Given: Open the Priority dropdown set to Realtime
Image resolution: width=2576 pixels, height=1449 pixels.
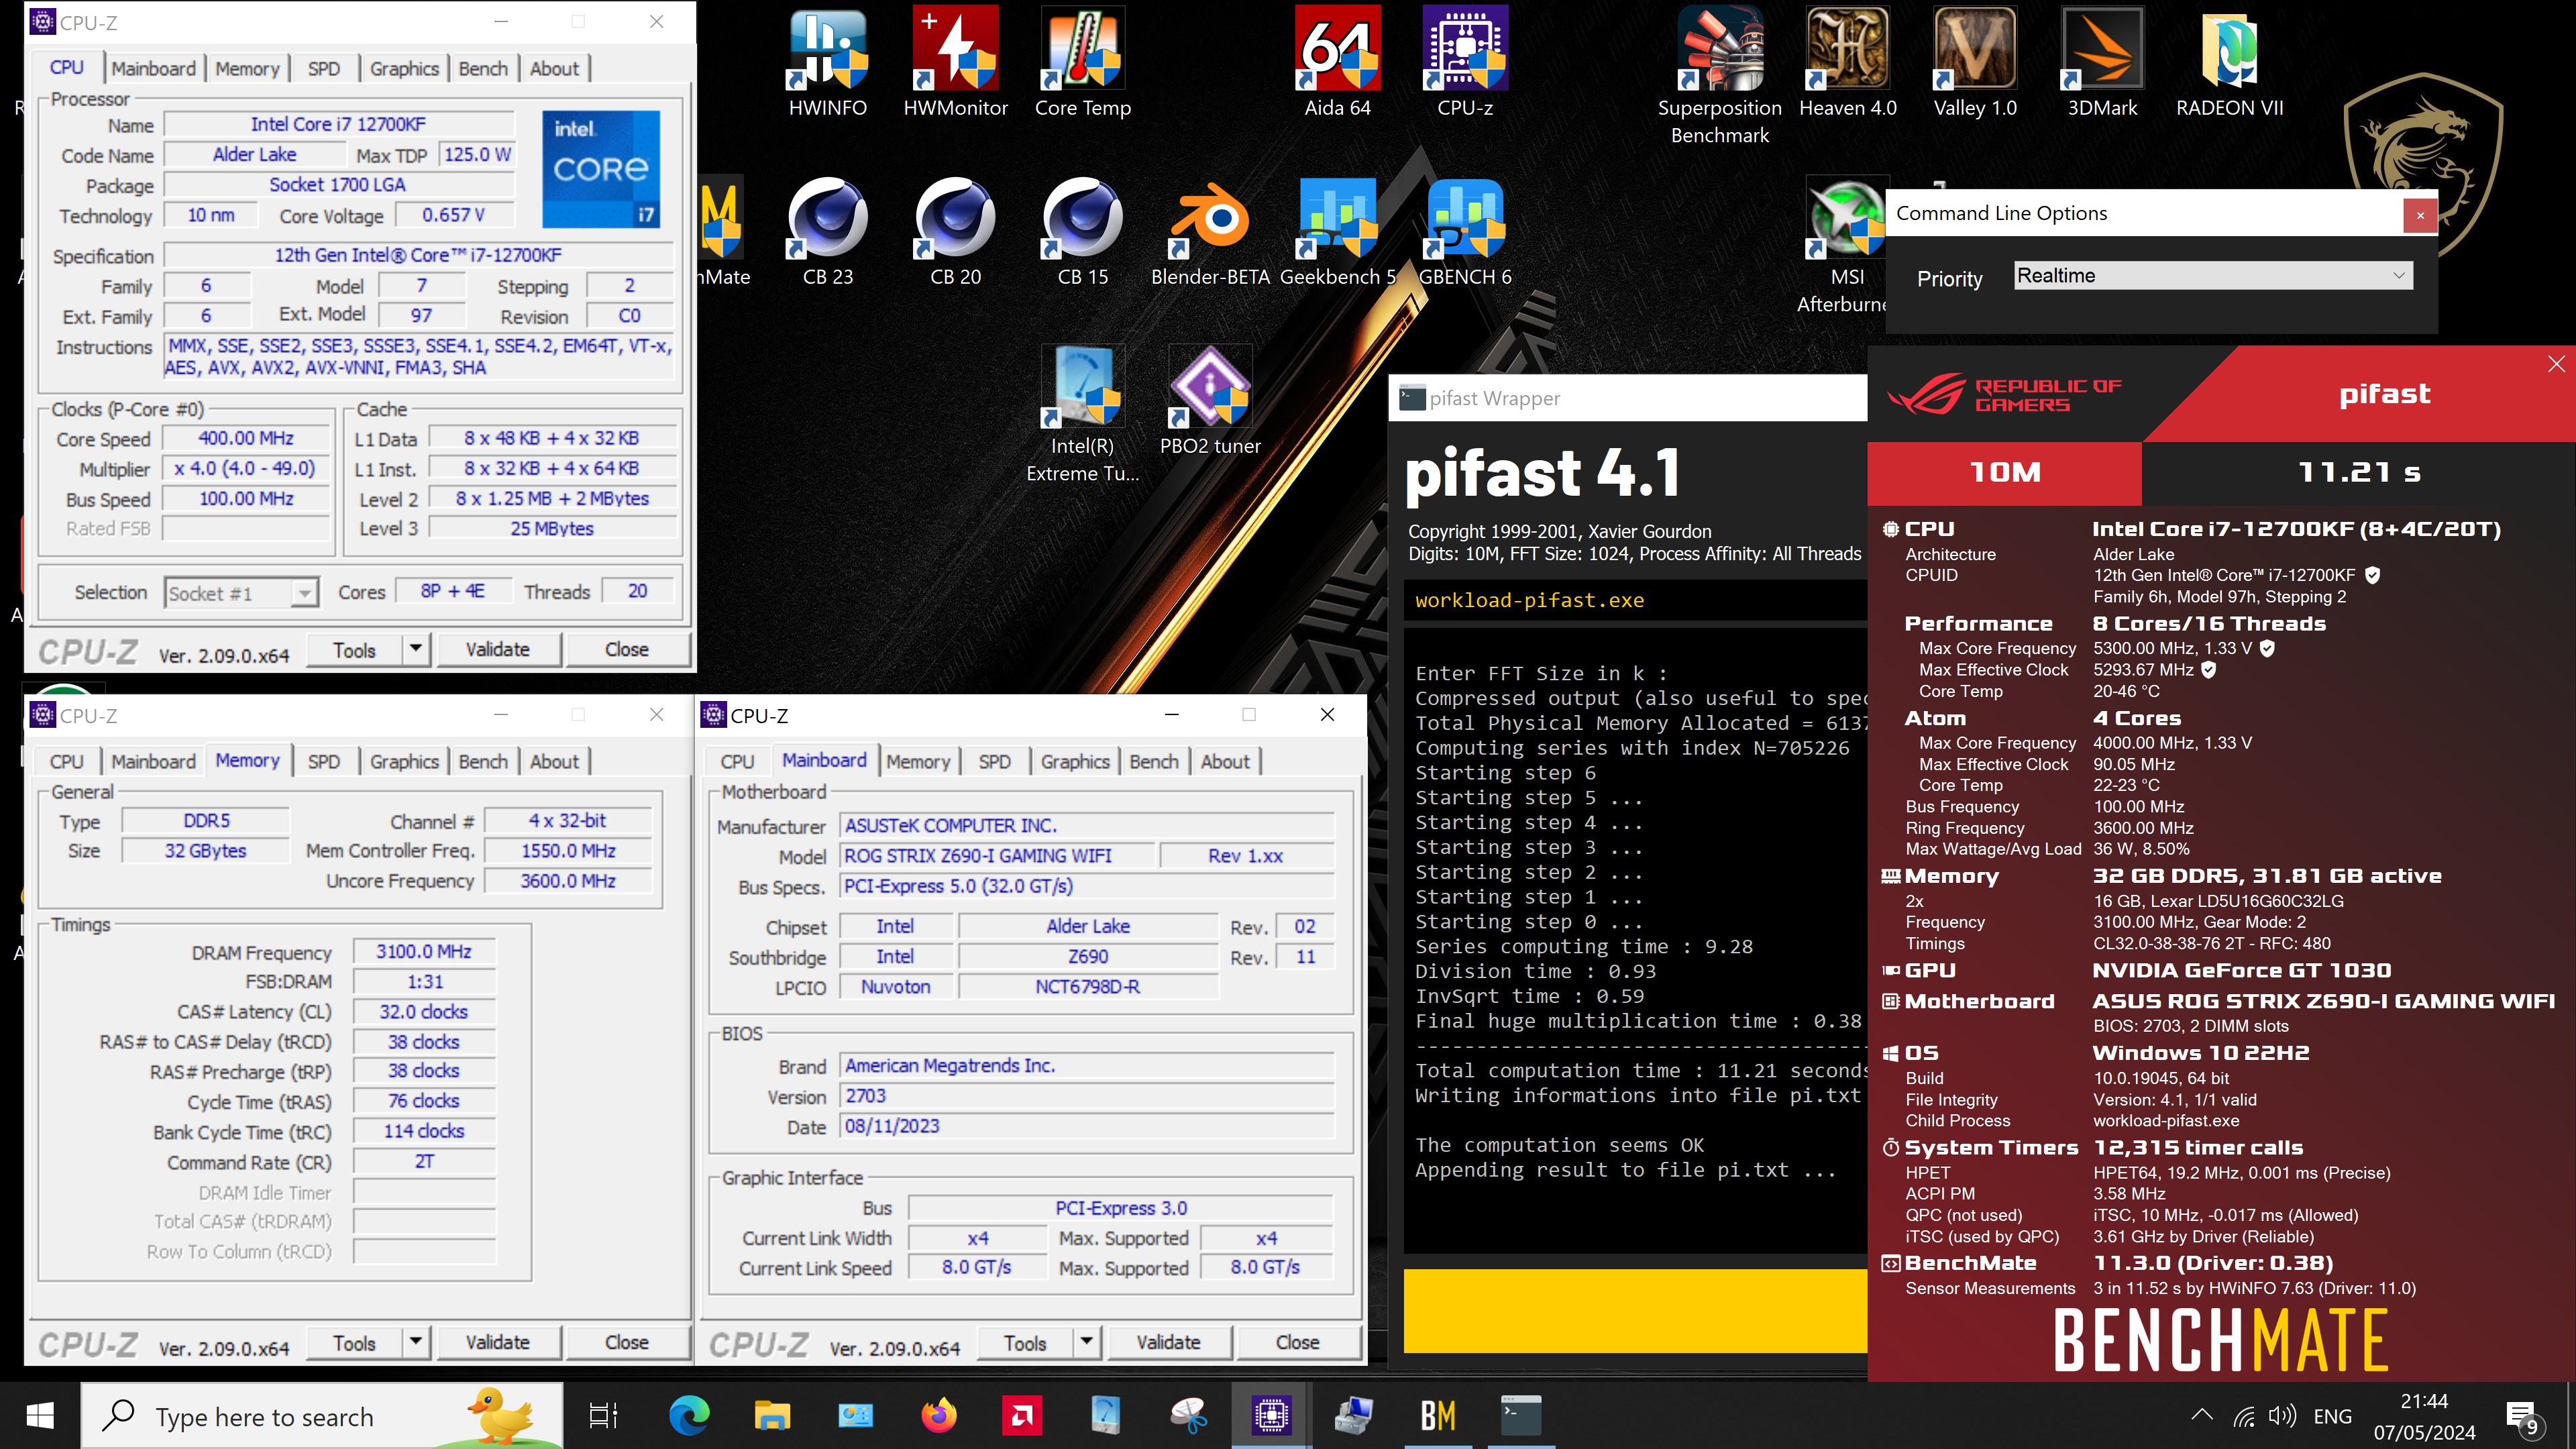Looking at the screenshot, I should pyautogui.click(x=2213, y=276).
